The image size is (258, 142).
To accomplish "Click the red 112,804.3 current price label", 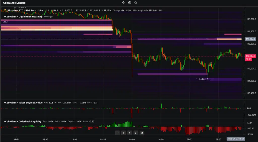I will pos(250,56).
